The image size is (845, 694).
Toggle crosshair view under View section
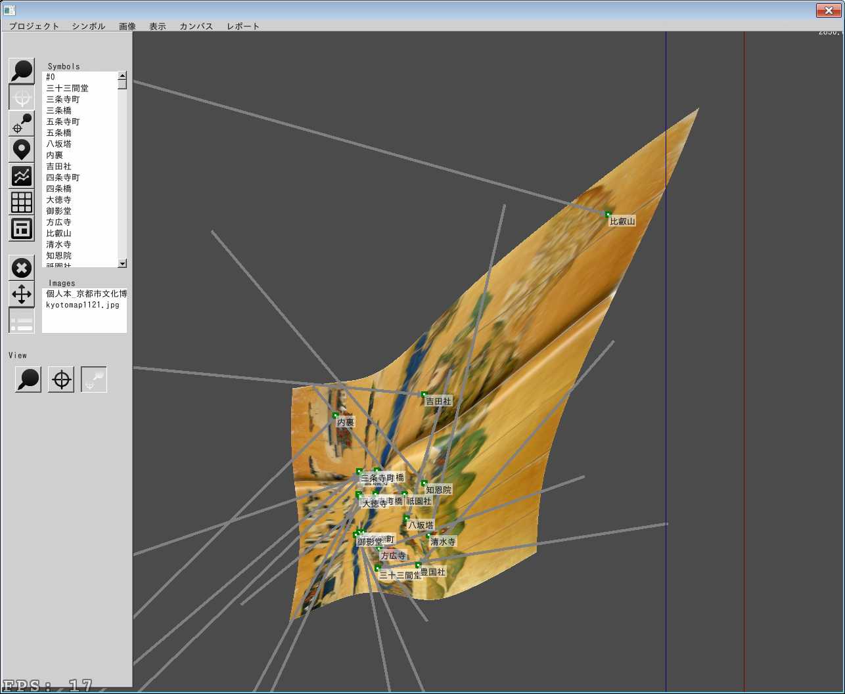[x=61, y=380]
